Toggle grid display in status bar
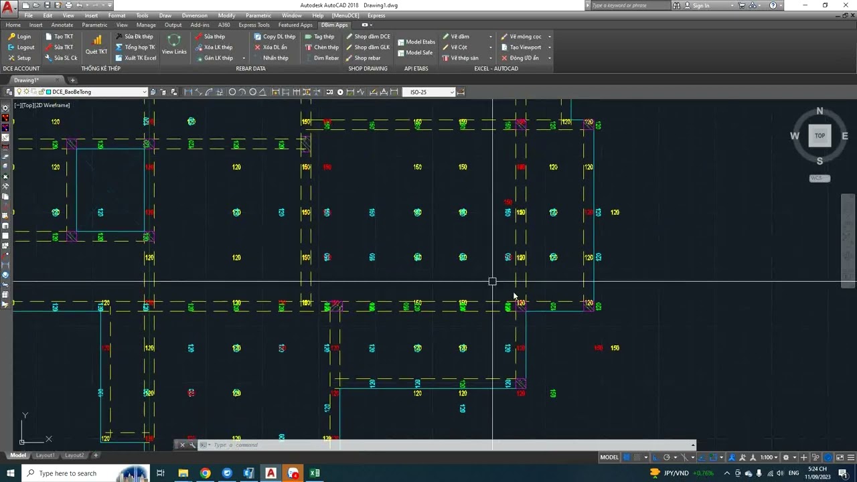 [627, 457]
